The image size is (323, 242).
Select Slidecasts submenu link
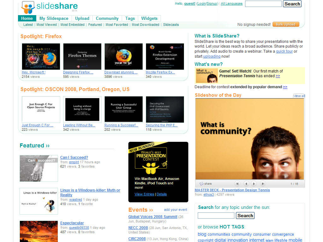pyautogui.click(x=171, y=25)
